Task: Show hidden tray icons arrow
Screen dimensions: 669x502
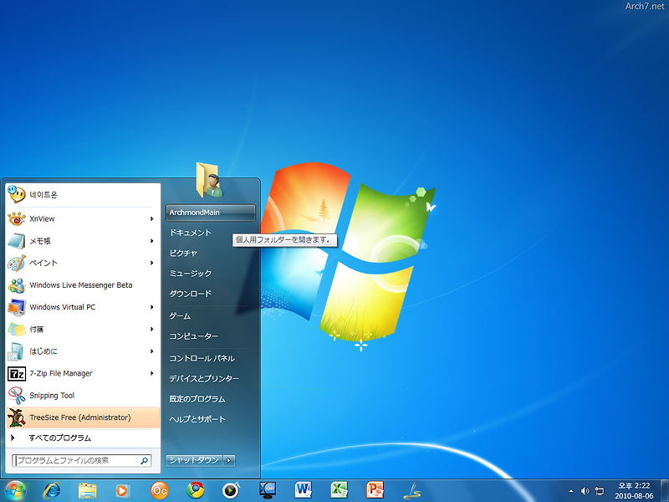Action: pos(571,491)
